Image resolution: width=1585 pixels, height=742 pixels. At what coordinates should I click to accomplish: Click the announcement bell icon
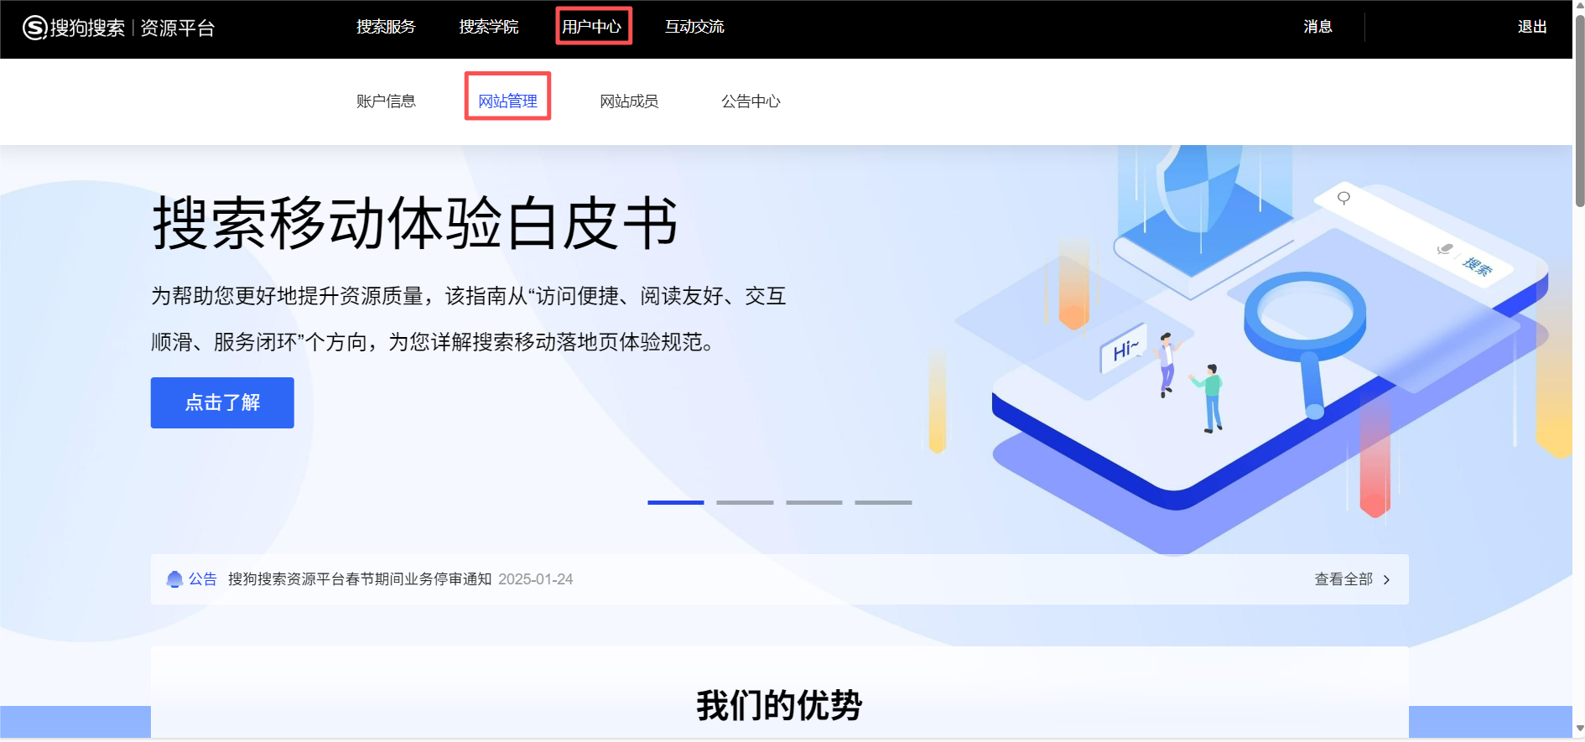(174, 579)
